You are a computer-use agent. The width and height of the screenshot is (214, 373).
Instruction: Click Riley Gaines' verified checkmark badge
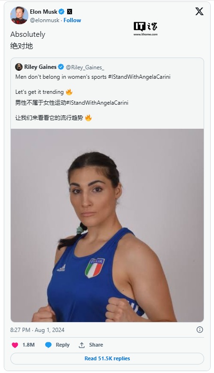click(x=61, y=67)
